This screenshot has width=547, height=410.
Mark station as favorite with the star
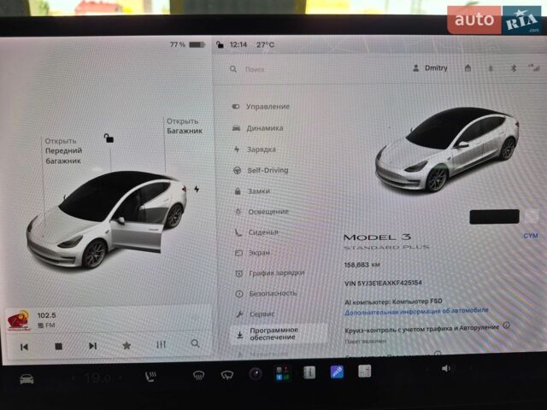[x=126, y=345]
